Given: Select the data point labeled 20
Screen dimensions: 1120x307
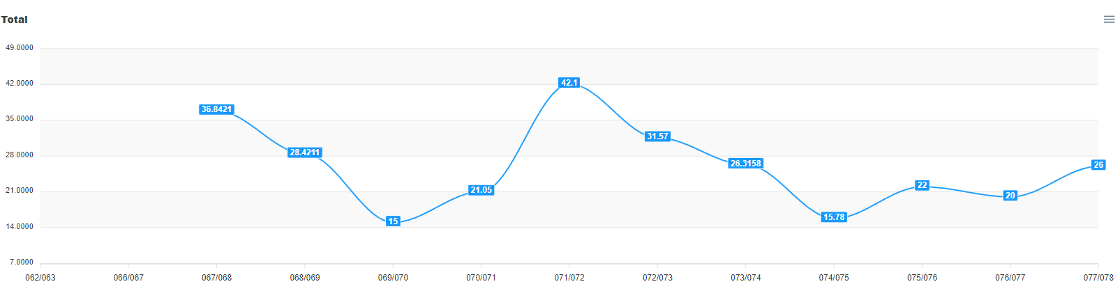Looking at the screenshot, I should click(1010, 196).
